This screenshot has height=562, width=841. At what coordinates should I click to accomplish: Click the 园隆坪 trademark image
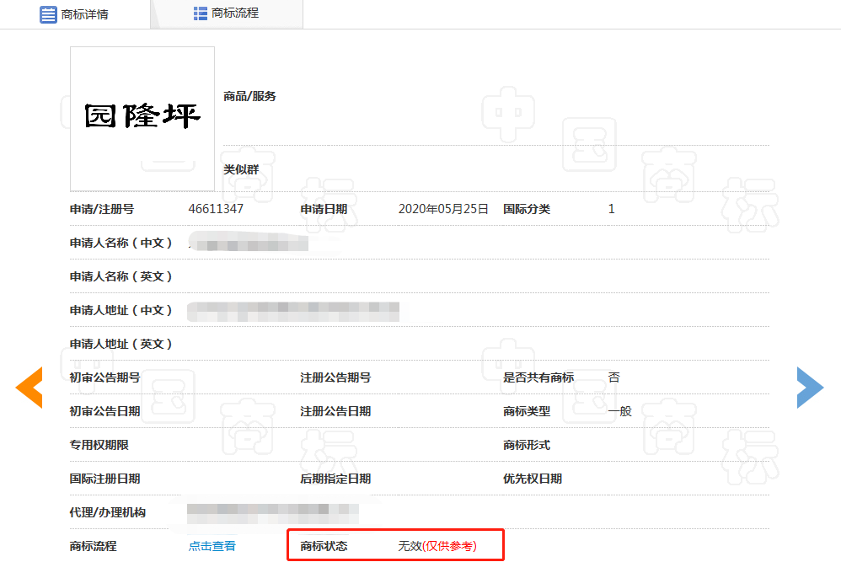point(142,119)
